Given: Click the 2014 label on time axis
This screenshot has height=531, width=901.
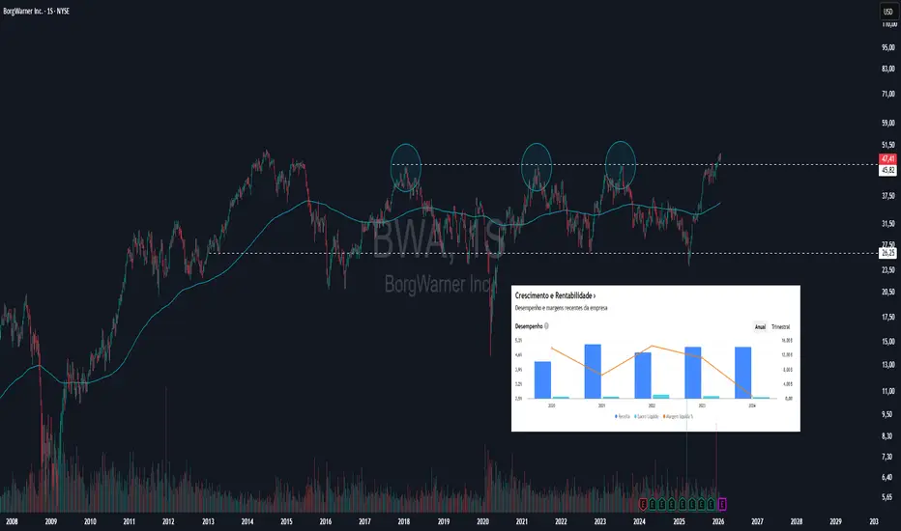Looking at the screenshot, I should (x=247, y=521).
